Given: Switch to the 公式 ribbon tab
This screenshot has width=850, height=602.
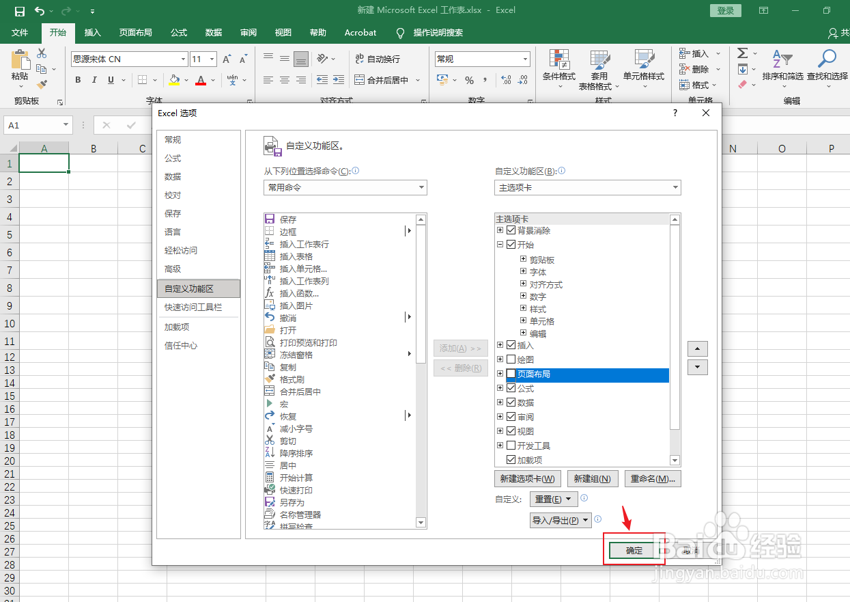Looking at the screenshot, I should pos(179,32).
